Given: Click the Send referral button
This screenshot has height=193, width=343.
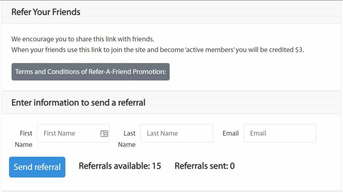Looking at the screenshot, I should (37, 167).
